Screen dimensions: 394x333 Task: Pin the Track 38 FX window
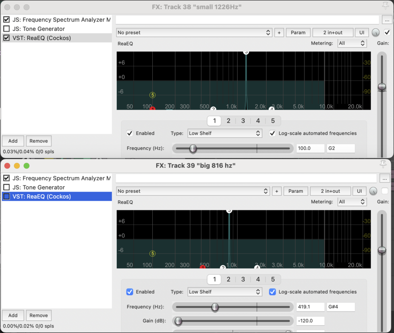coord(385,5)
